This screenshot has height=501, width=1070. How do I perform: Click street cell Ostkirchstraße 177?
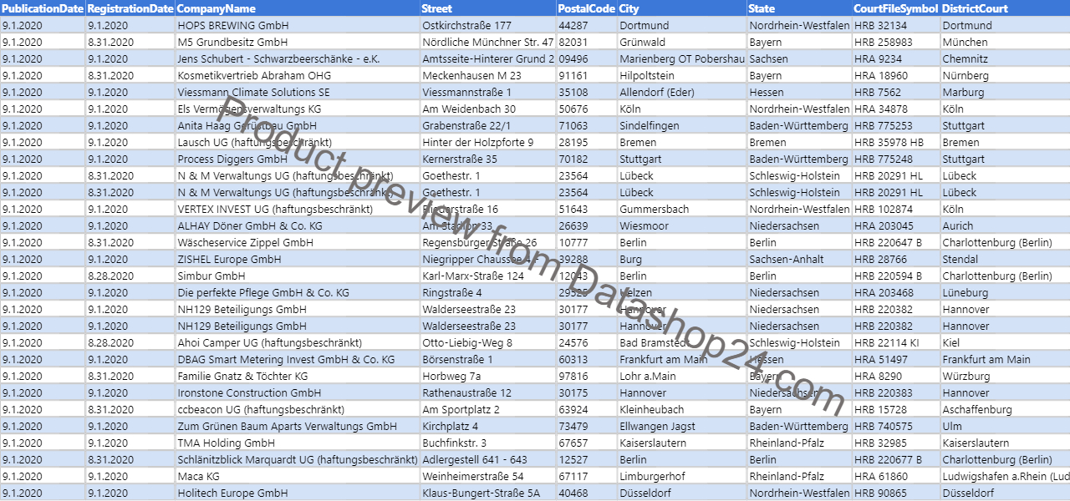tap(487, 25)
